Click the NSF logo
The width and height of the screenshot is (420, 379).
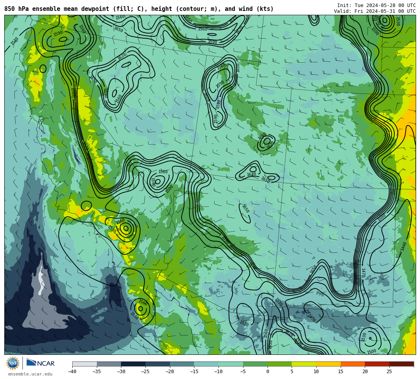12,363
